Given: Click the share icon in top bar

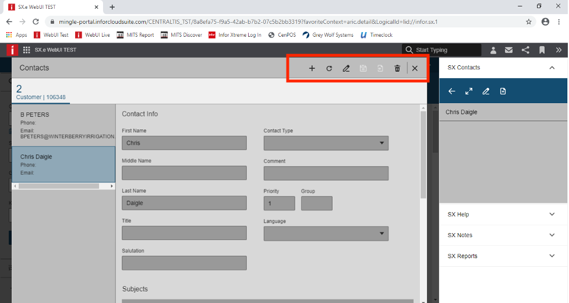Looking at the screenshot, I should pos(525,50).
